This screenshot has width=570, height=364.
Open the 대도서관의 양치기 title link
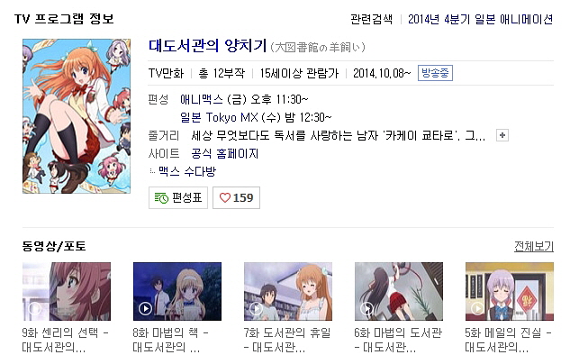tap(208, 46)
